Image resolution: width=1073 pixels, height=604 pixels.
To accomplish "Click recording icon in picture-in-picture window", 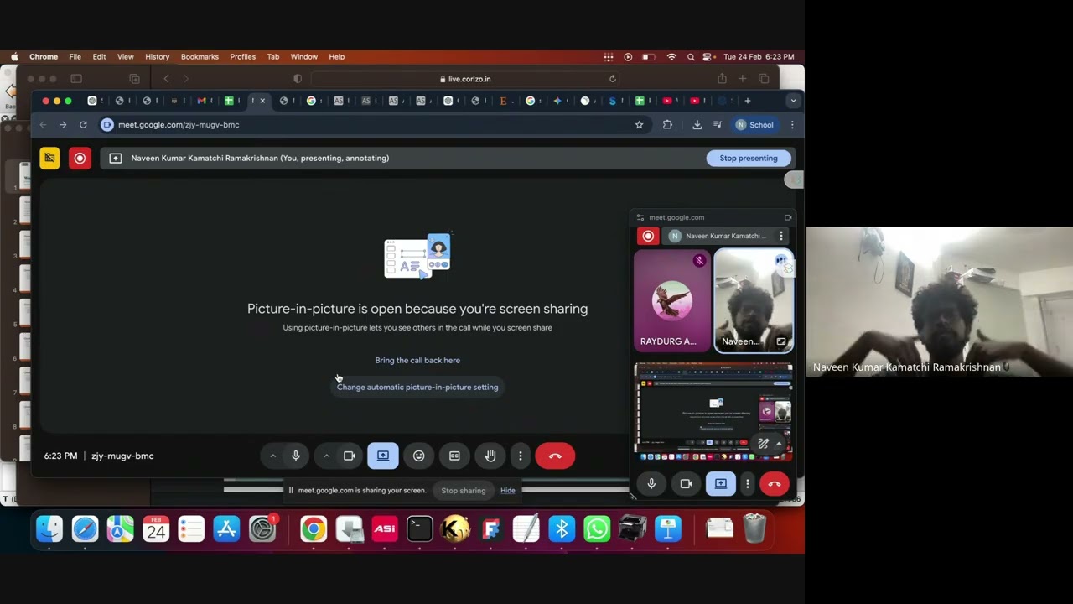I will pyautogui.click(x=648, y=236).
